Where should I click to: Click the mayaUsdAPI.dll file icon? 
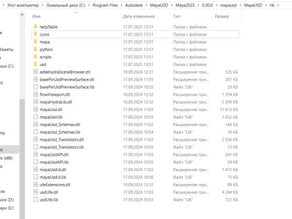pos(36,155)
